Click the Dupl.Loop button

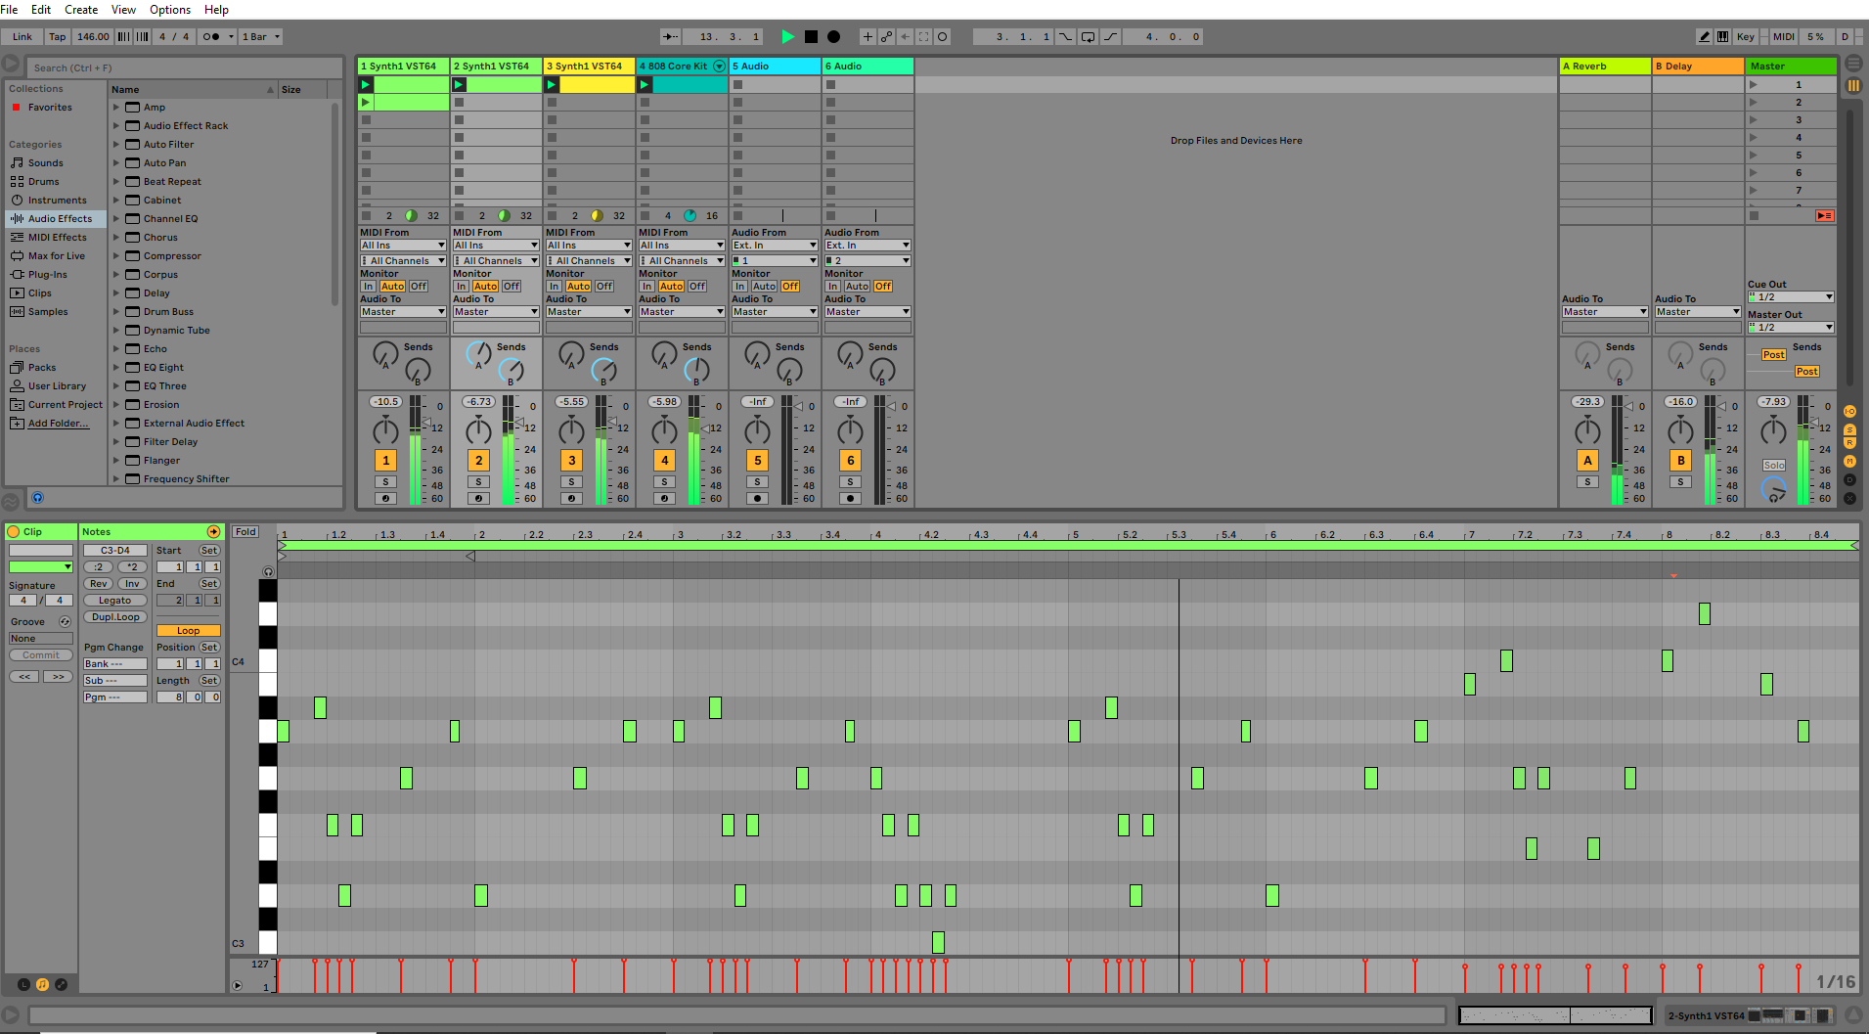click(x=115, y=616)
